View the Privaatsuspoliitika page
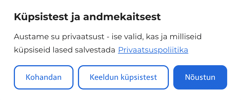Viewport: 241px width, 100px height. 153,50
